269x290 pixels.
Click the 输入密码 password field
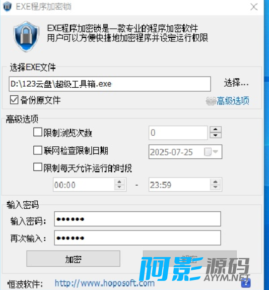138,219
